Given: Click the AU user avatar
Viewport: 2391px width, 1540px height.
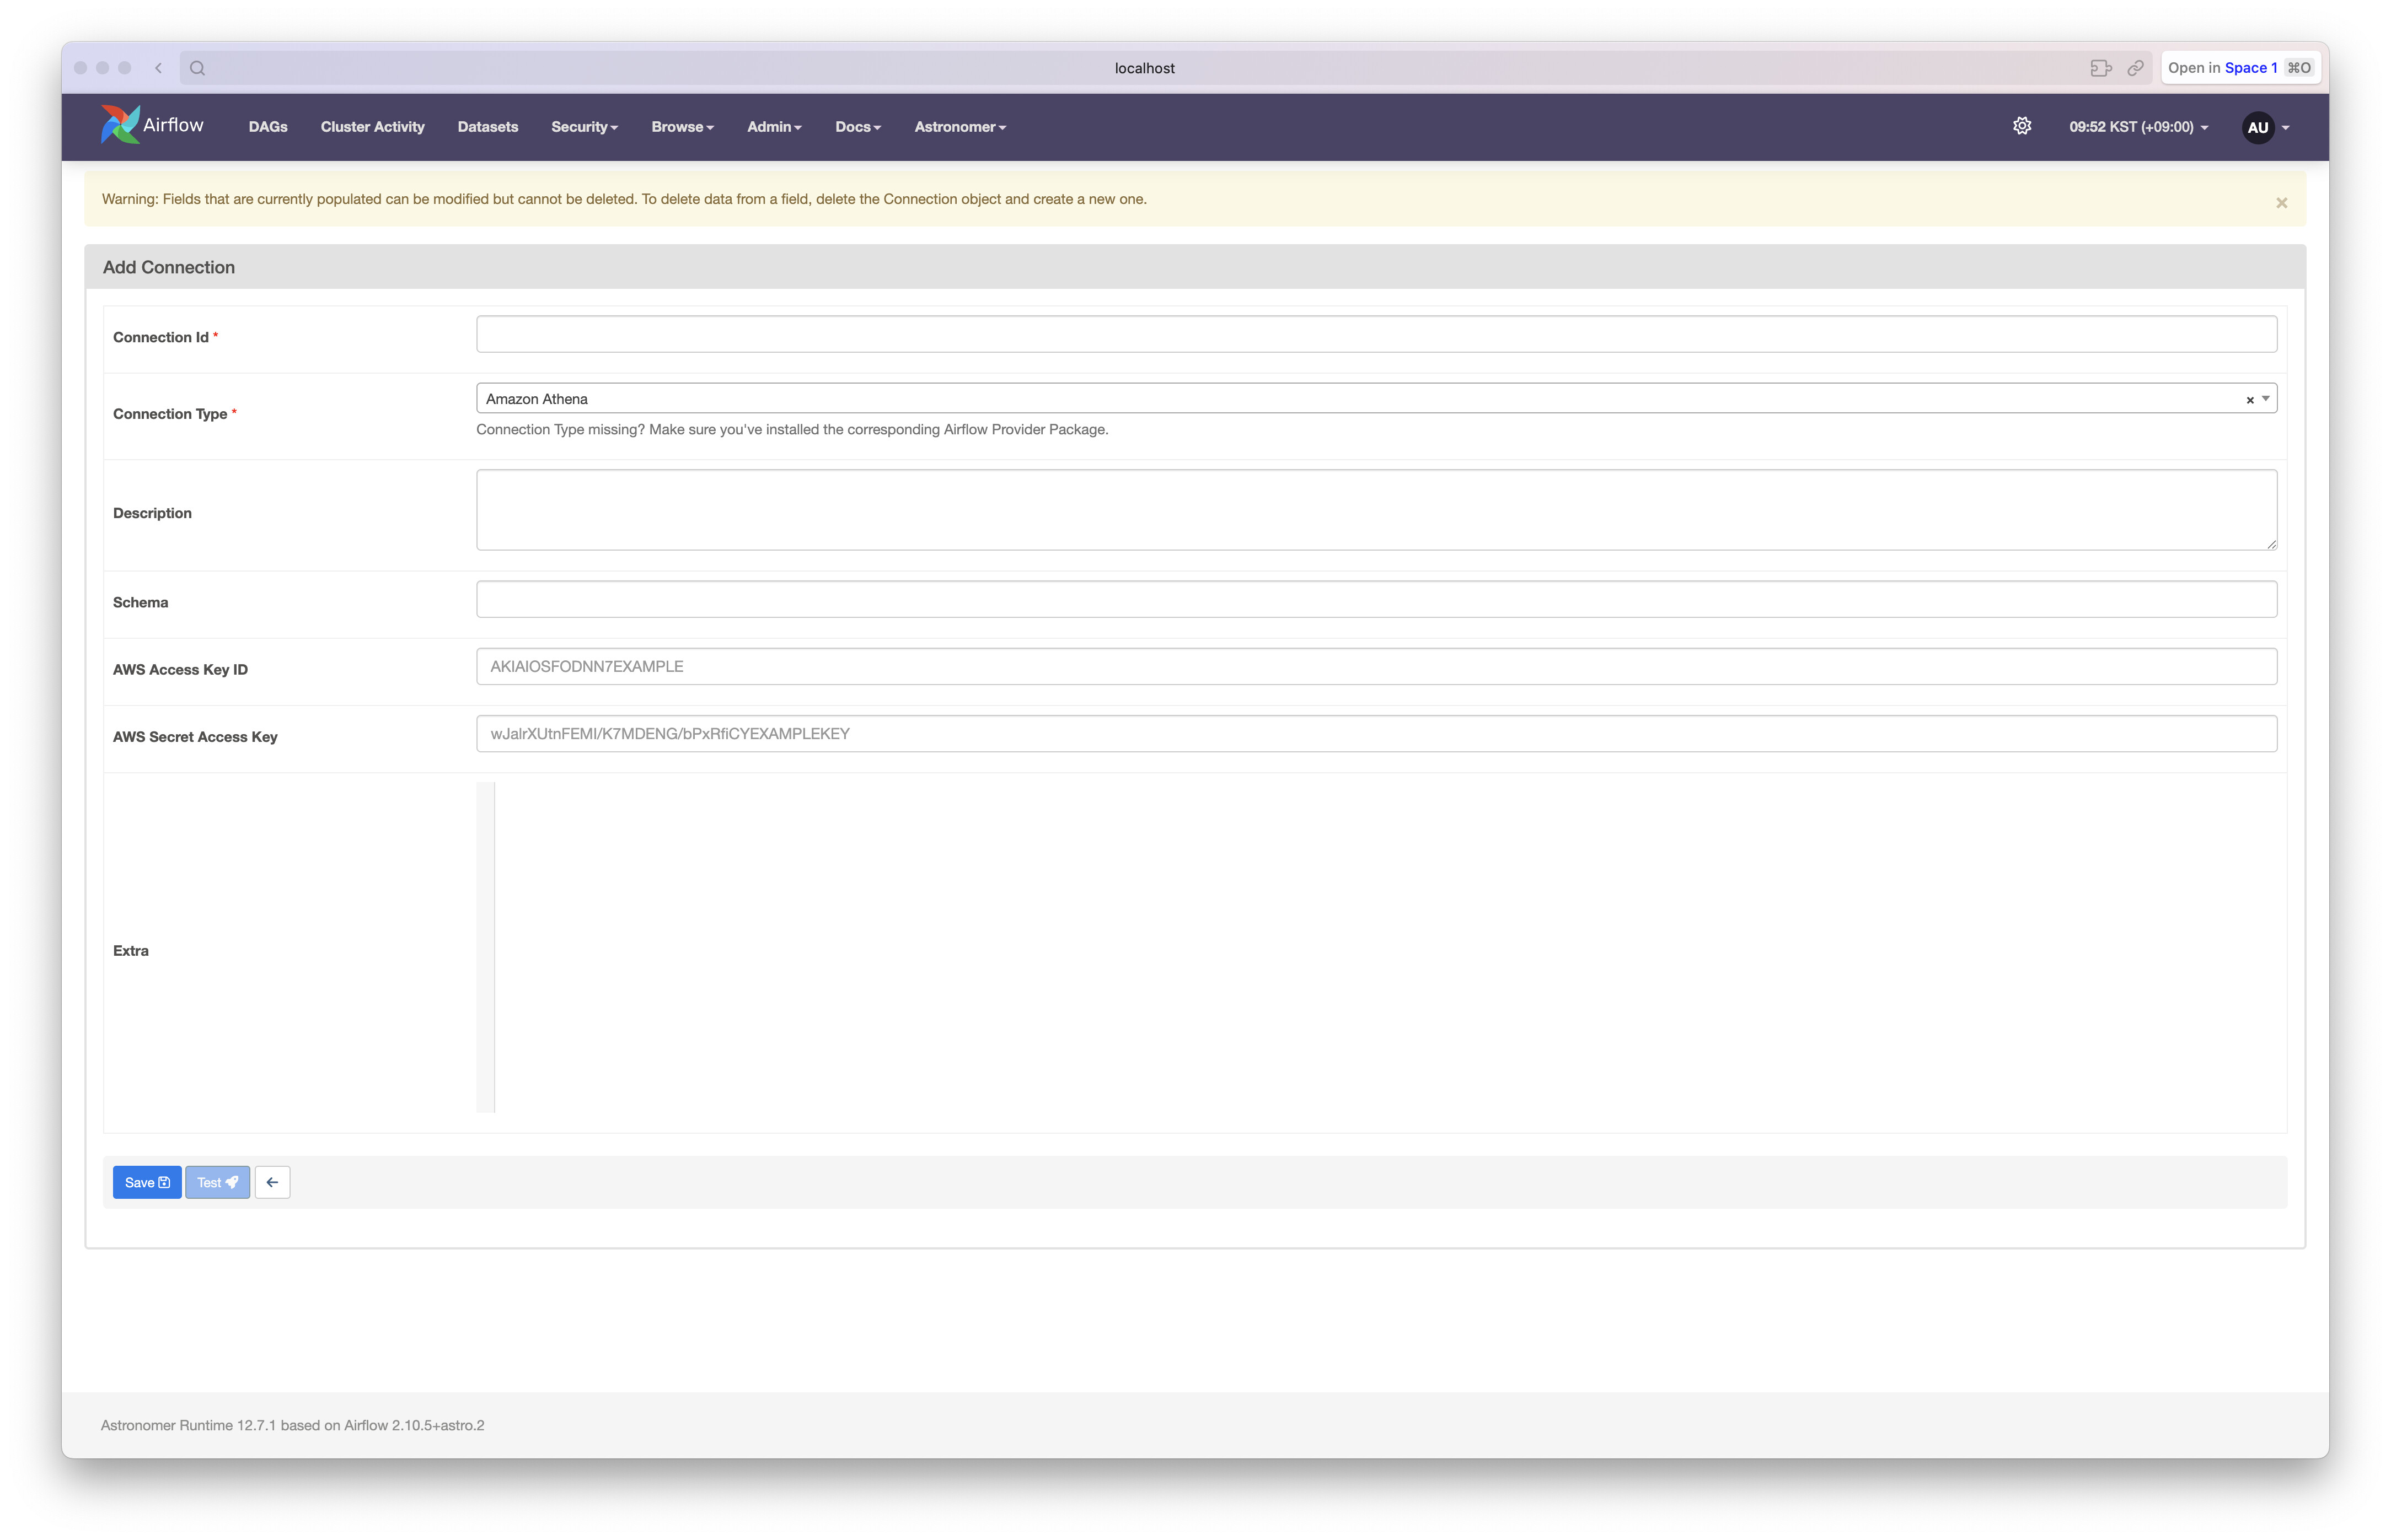Looking at the screenshot, I should (x=2257, y=127).
